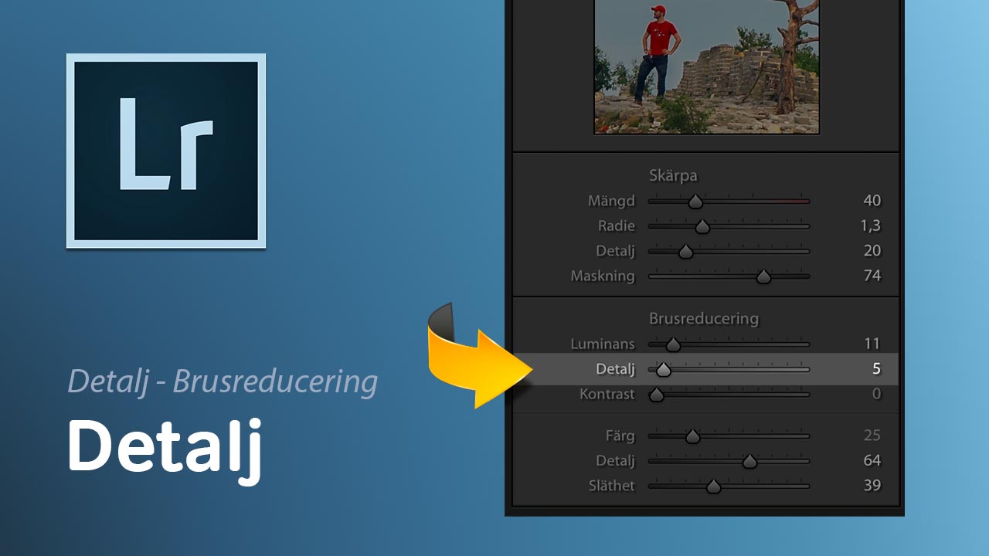Click the value field showing 20
The image size is (989, 556).
[x=872, y=250]
